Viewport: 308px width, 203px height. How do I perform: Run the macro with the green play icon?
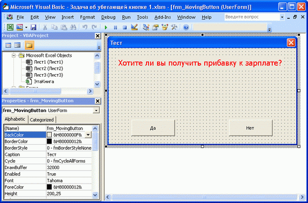(106, 27)
